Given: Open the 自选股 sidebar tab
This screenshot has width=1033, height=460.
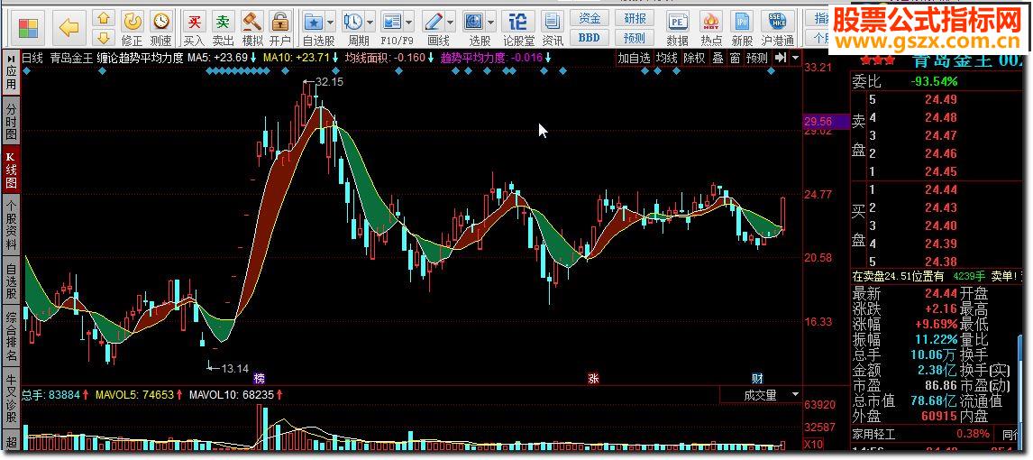Looking at the screenshot, I should point(11,280).
